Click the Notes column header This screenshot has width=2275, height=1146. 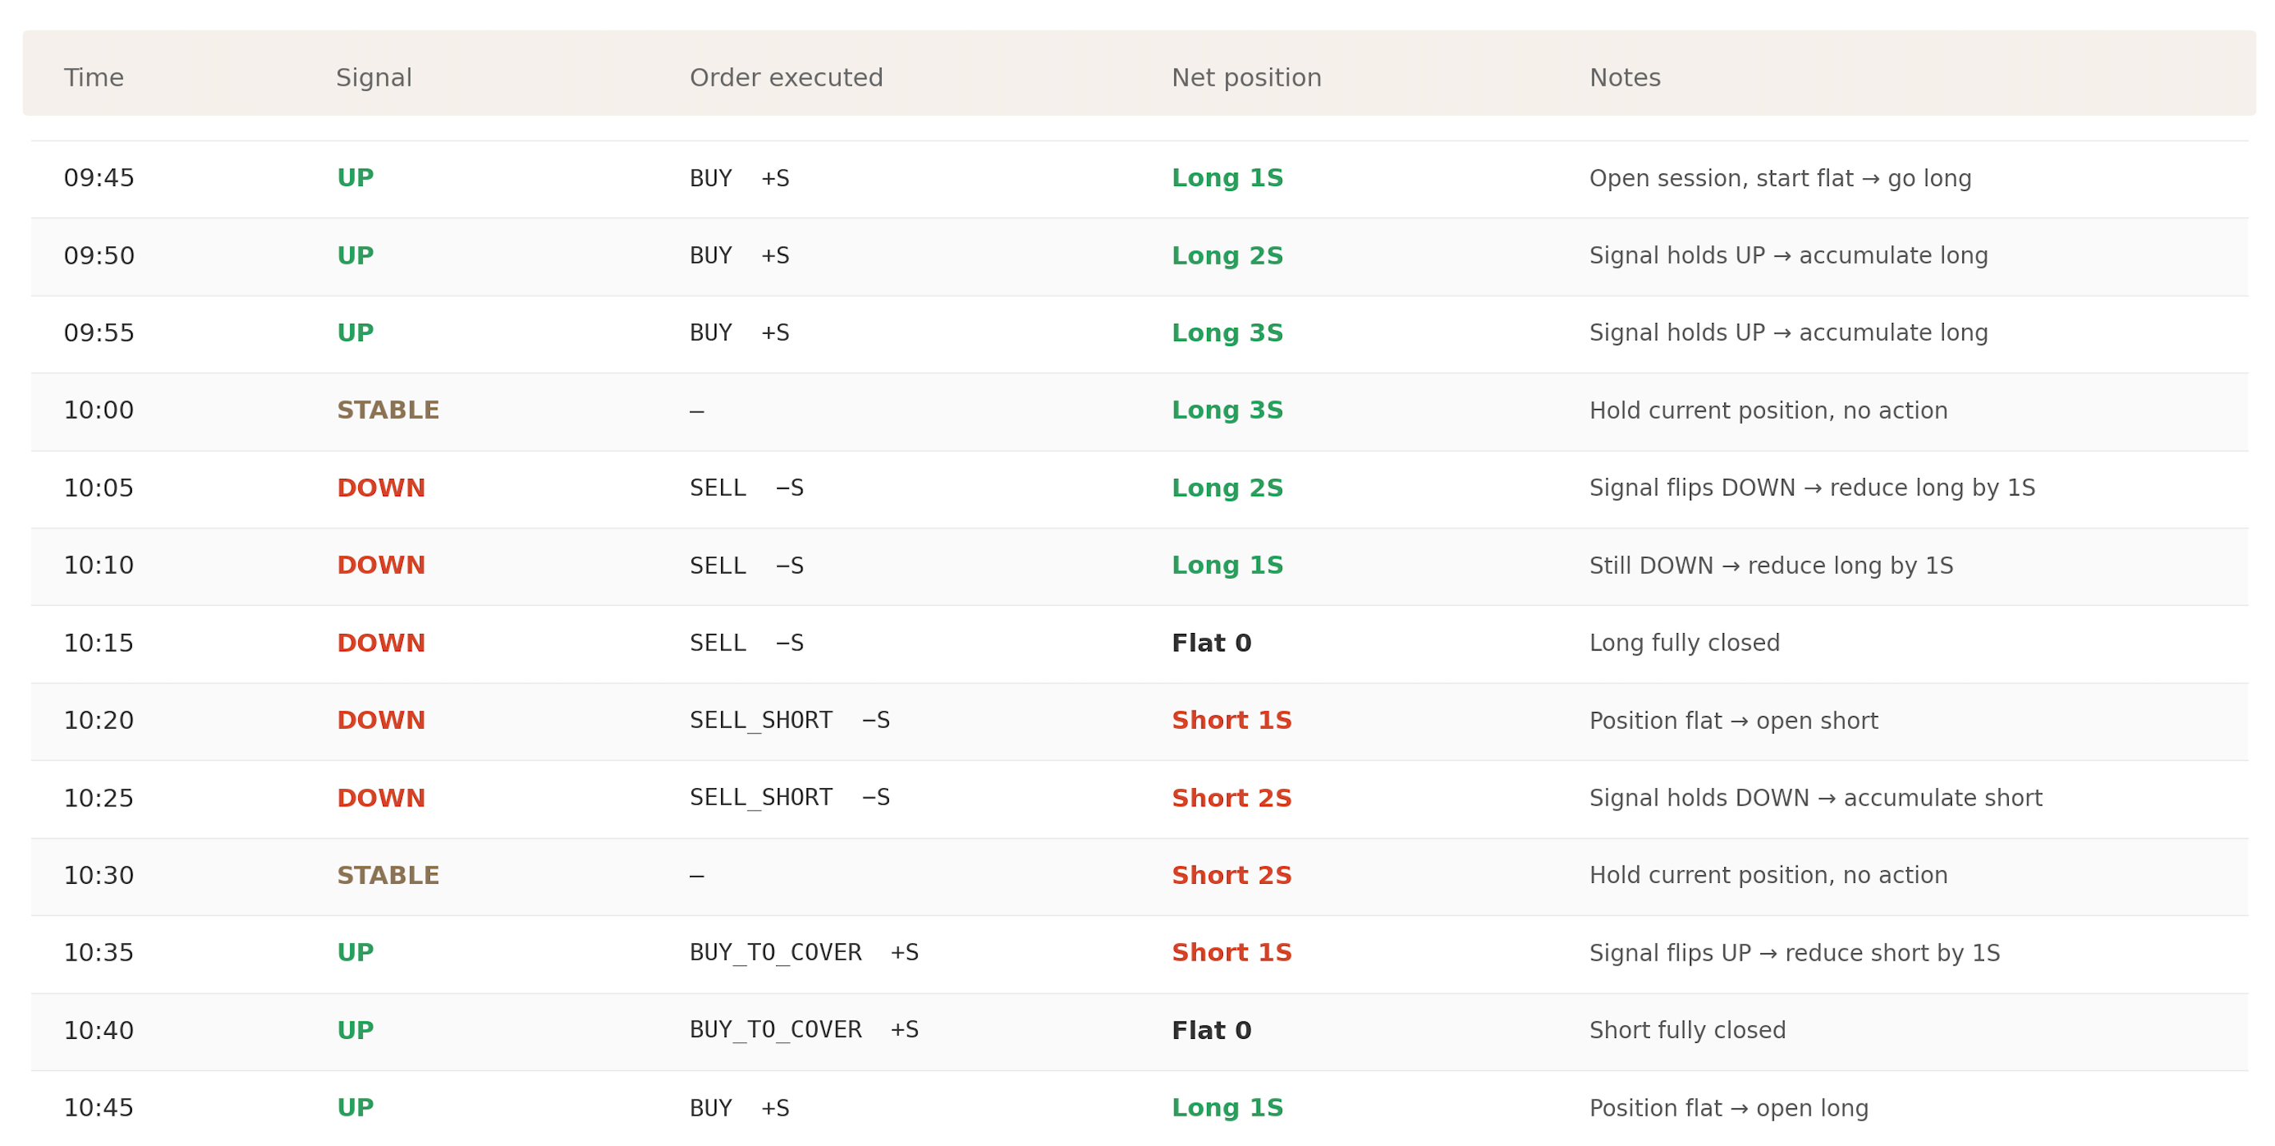tap(1625, 78)
